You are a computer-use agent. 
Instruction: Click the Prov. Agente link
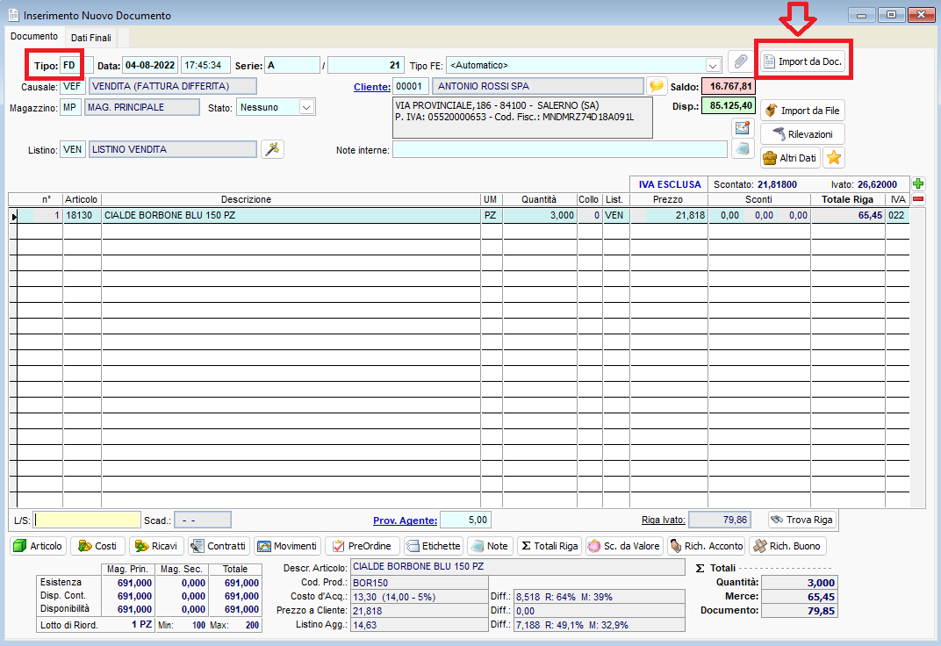[x=405, y=520]
